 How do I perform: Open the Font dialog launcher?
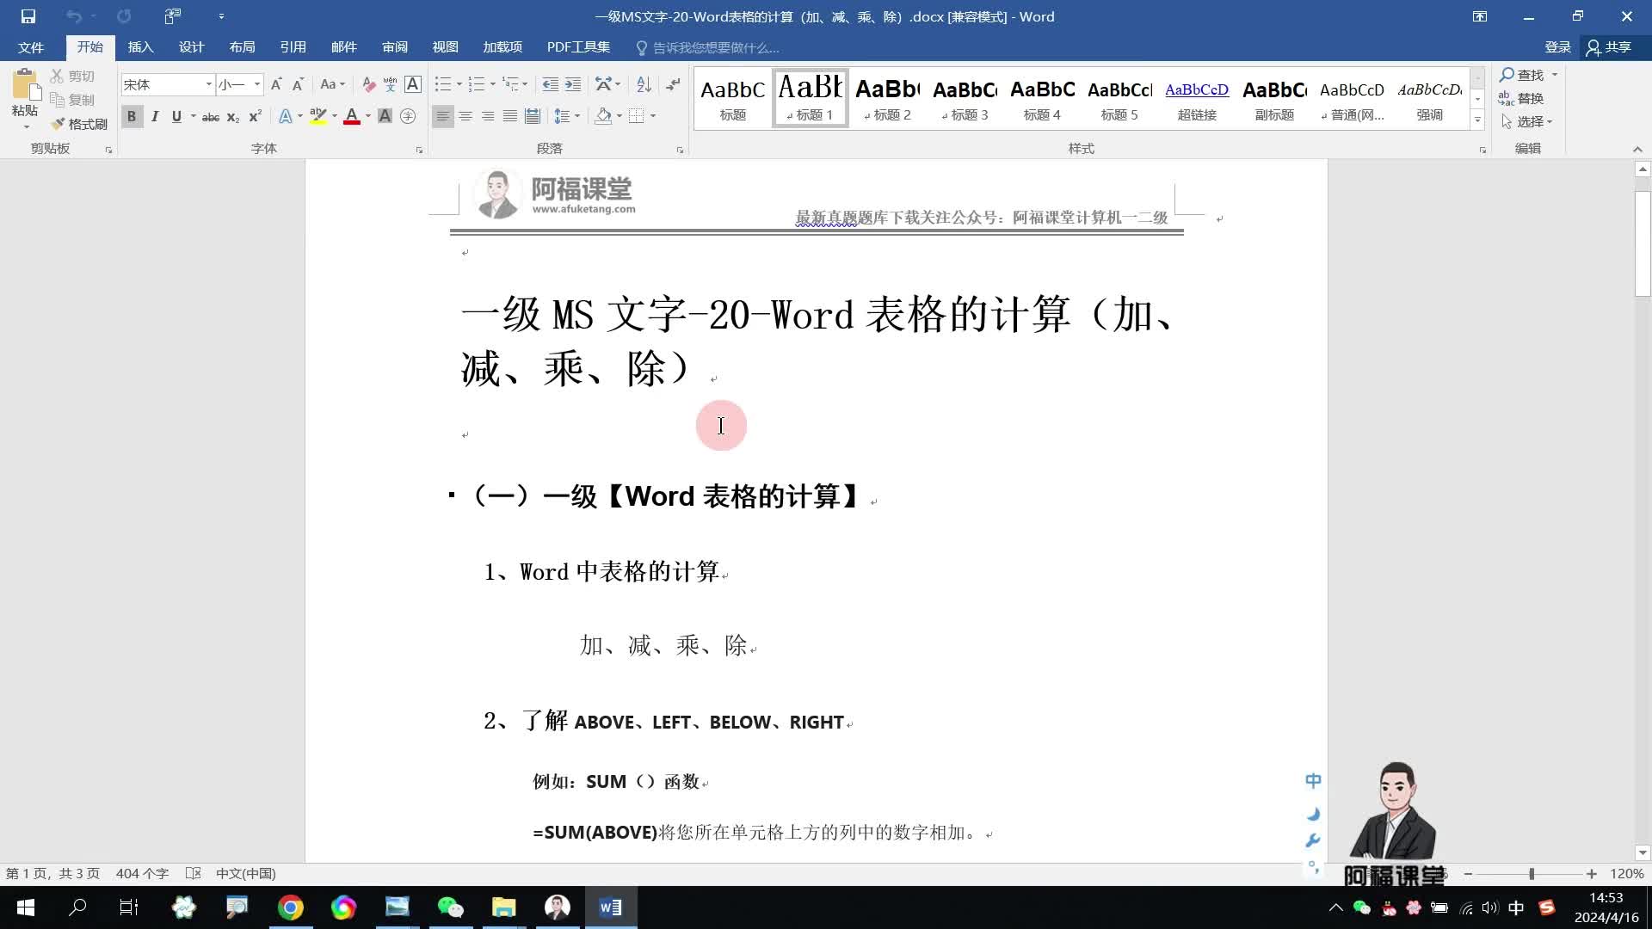(x=419, y=150)
